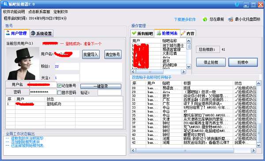Image resolution: width=265 pixels, height=161 pixels.
Task: Click the post list vertical scrollbar thumb
Action: (258, 133)
